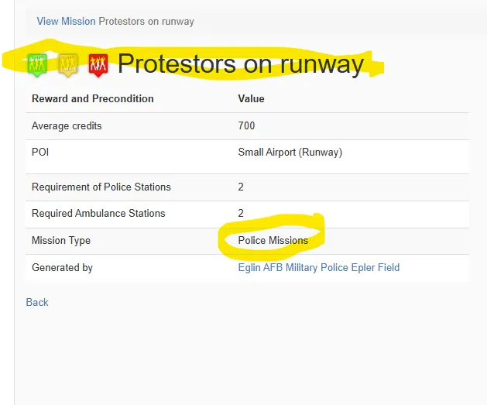This screenshot has height=405, width=487.
Task: Select the large Protestors on runway heading
Action: point(241,64)
